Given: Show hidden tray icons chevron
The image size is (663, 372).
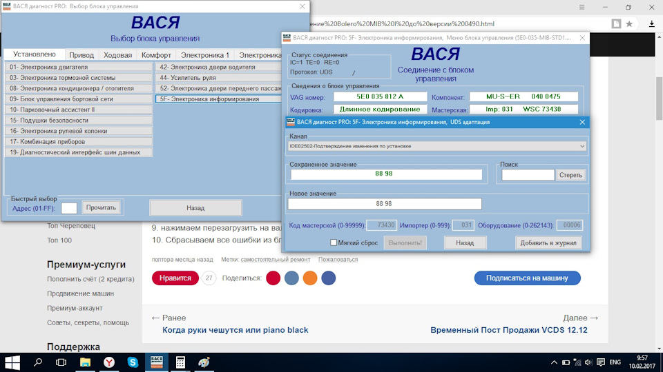Looking at the screenshot, I should (x=554, y=362).
